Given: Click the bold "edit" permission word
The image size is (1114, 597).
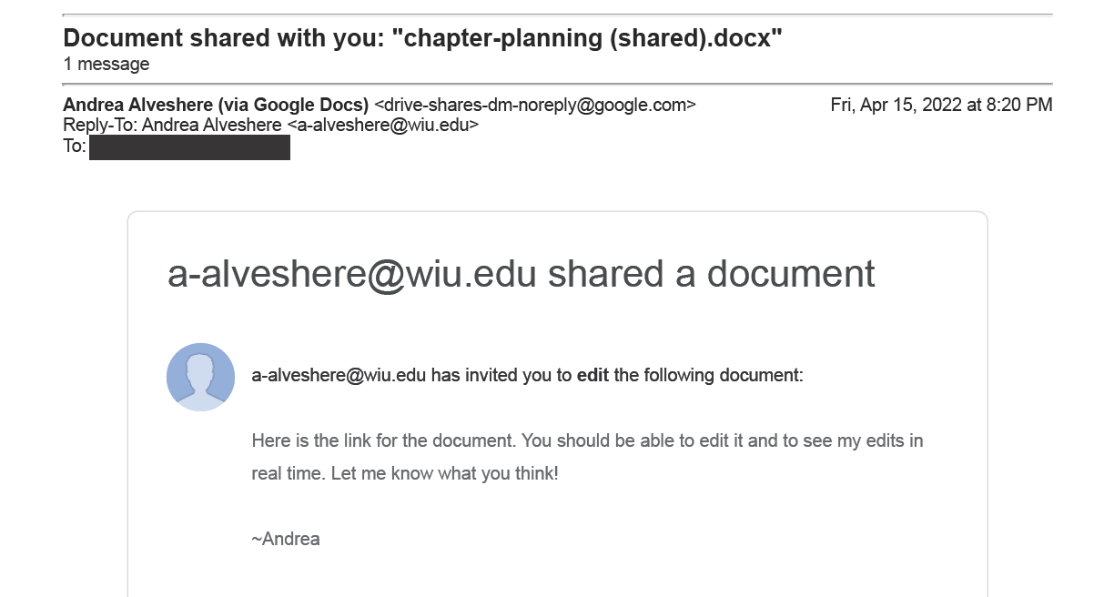Looking at the screenshot, I should coord(593,375).
